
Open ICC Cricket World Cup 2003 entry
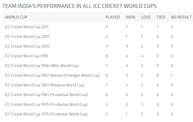[27, 46]
